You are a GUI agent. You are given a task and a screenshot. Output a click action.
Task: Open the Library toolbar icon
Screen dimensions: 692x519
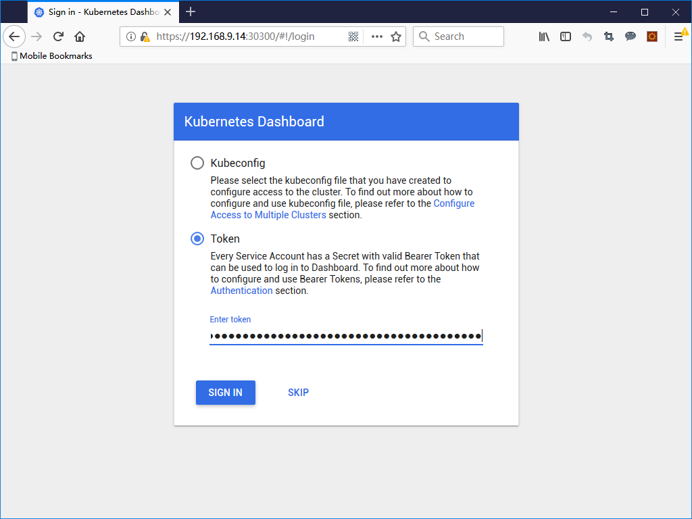[x=544, y=36]
